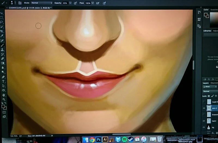Switch to the Libraries tab
218x143 pixels.
pos(207,31)
